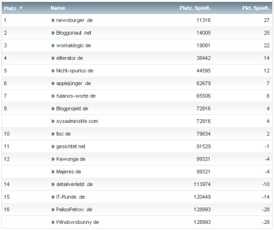Click the arrow icon beside fulanos-worte de

pos(53,96)
